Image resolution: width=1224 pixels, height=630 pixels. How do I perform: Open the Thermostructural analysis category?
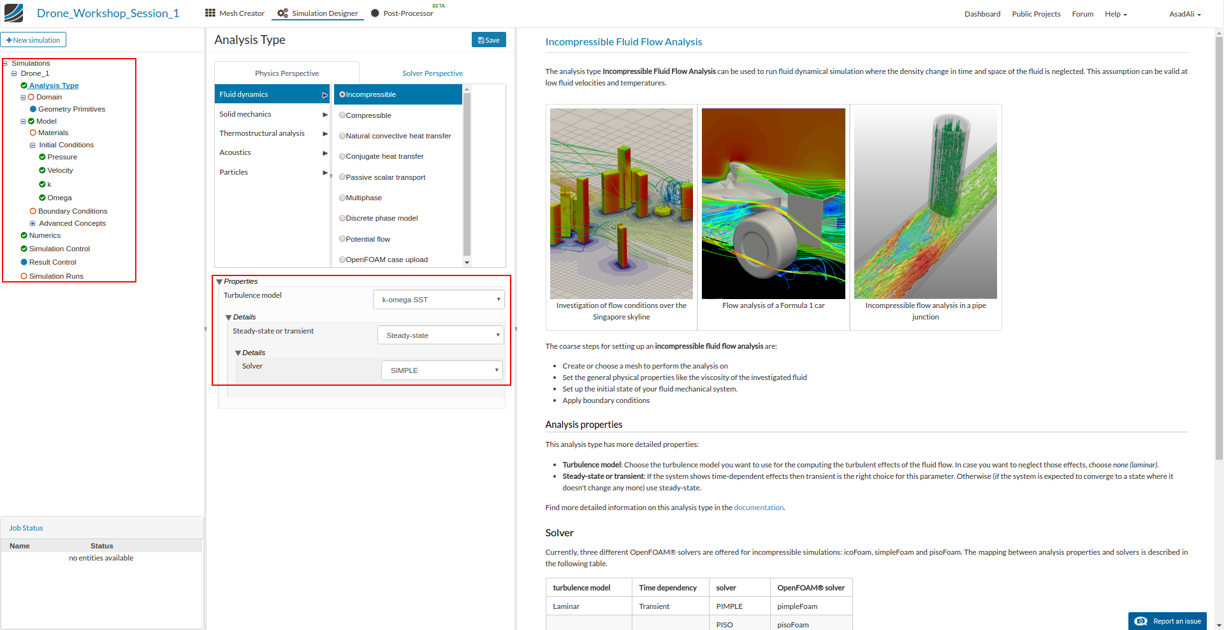pos(272,133)
